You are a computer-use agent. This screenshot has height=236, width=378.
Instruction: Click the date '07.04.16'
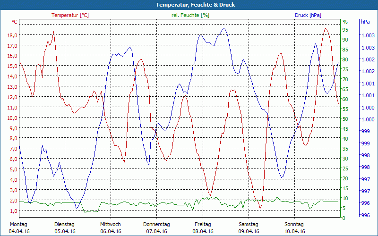click(157, 231)
